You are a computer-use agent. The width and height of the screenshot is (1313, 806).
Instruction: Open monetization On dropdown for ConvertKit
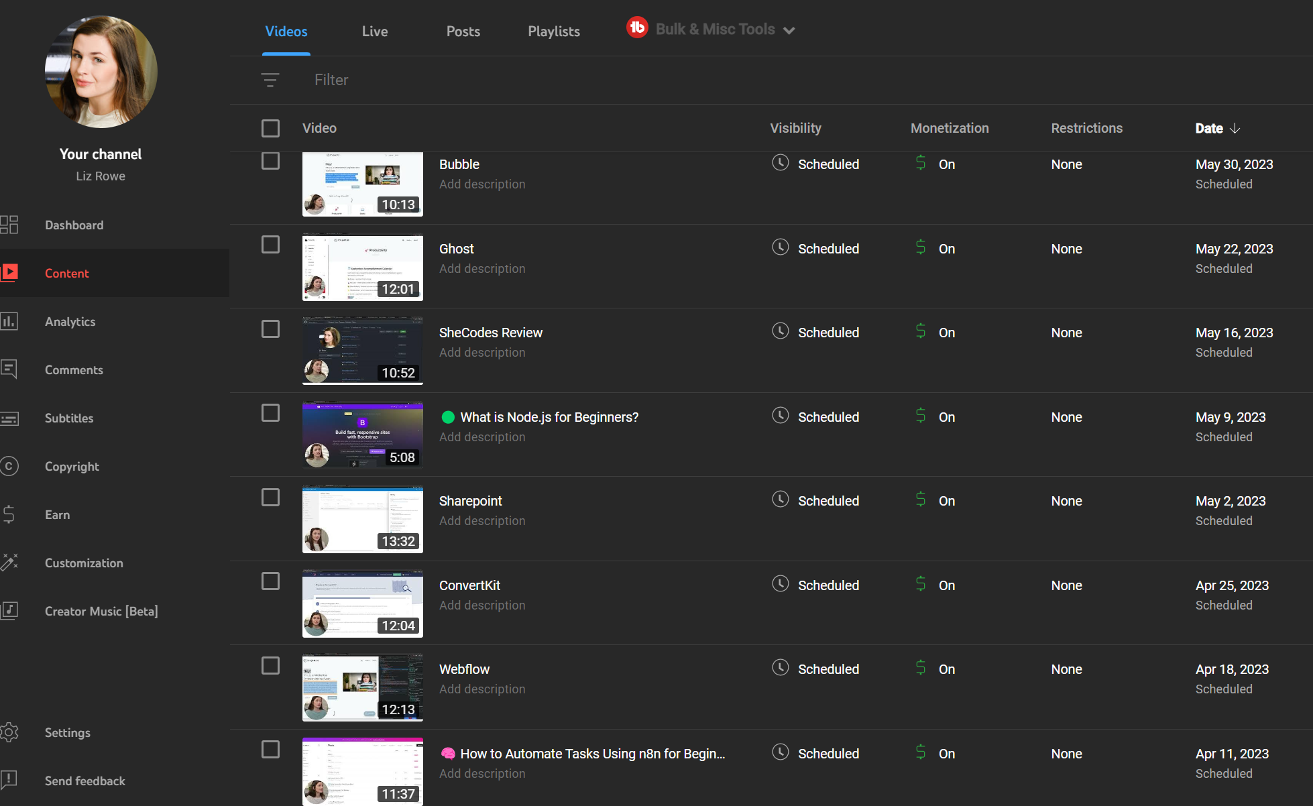point(946,585)
